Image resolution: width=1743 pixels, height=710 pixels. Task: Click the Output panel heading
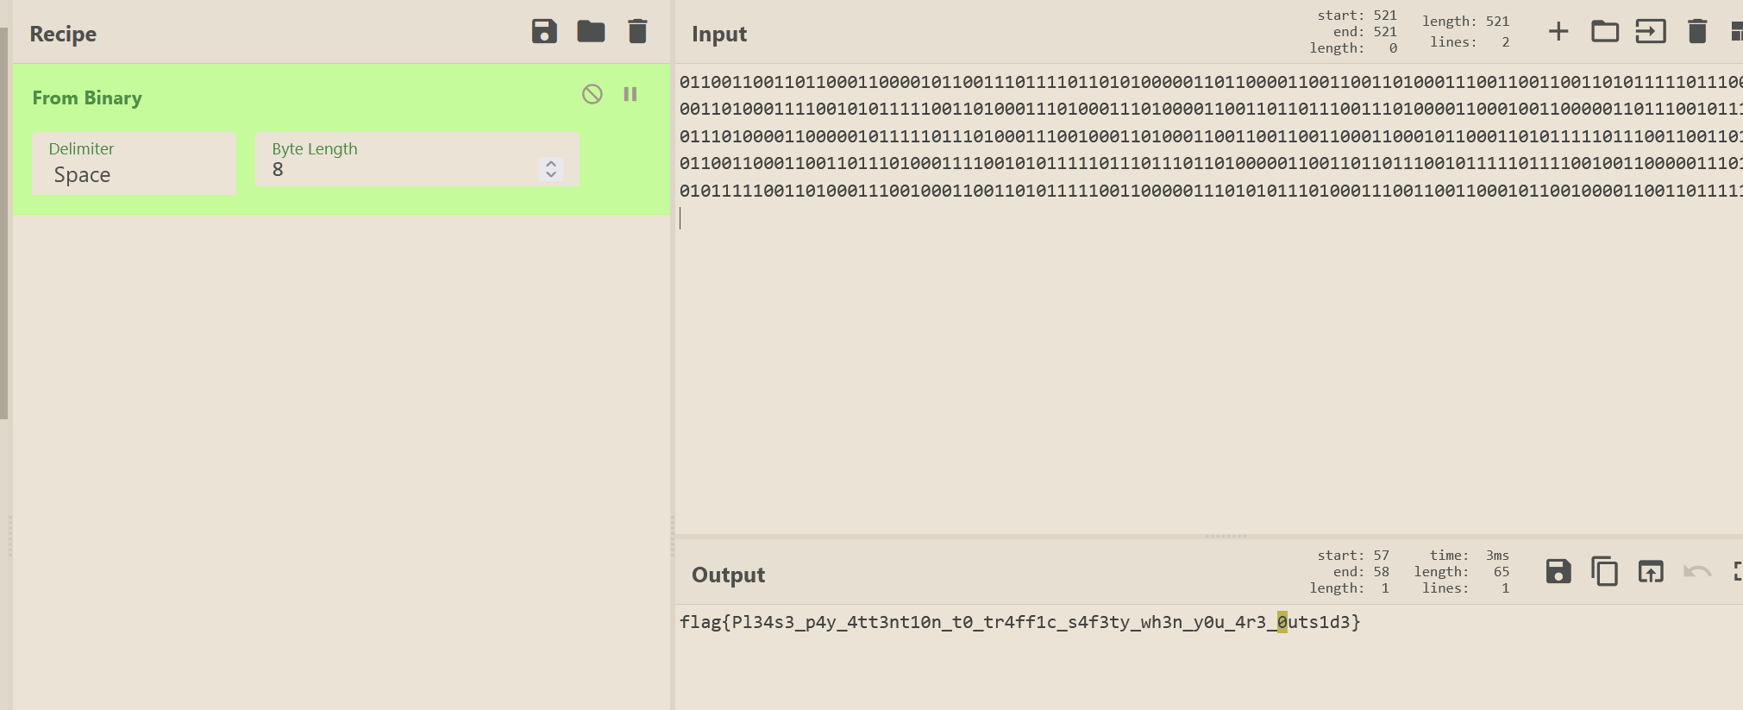pyautogui.click(x=728, y=575)
